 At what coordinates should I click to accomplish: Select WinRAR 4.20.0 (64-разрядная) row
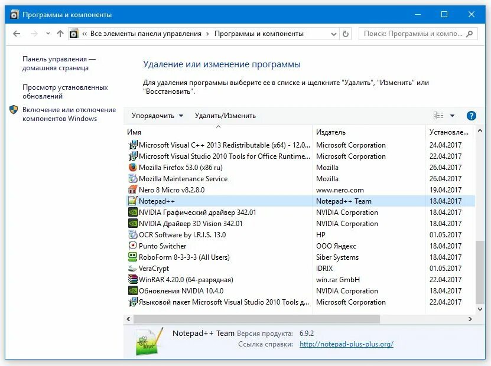click(300, 280)
